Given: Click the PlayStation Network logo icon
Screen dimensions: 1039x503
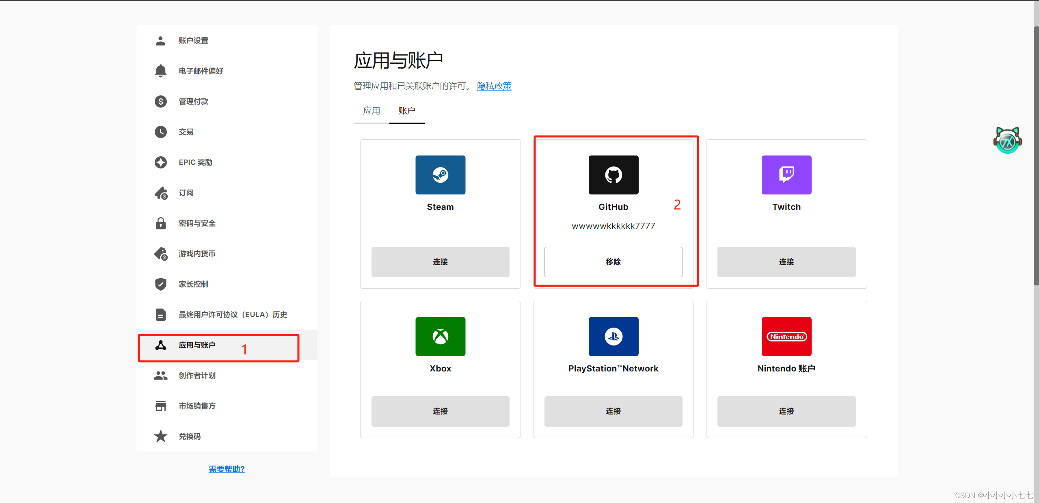Looking at the screenshot, I should [613, 337].
